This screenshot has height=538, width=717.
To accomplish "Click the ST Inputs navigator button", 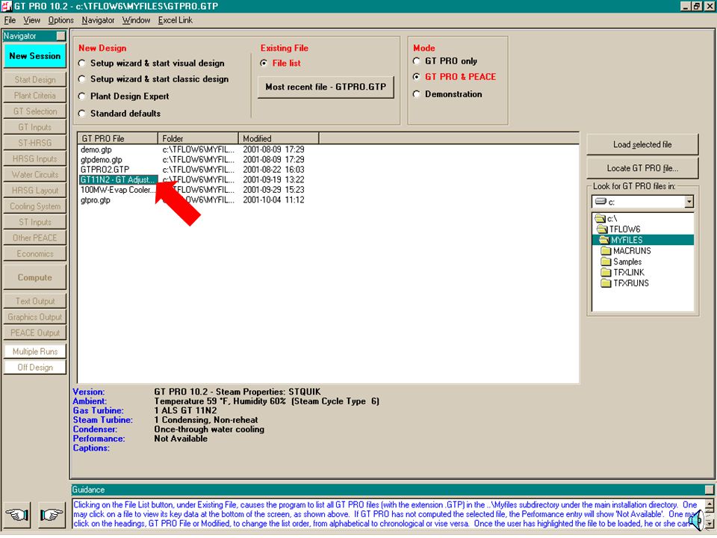I will pos(35,222).
